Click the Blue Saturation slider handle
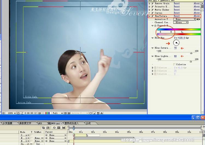The image size is (205, 145). (191, 53)
